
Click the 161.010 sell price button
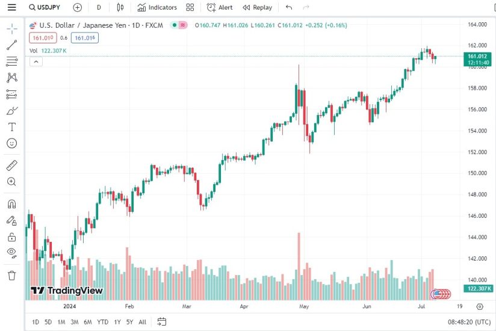(x=42, y=38)
